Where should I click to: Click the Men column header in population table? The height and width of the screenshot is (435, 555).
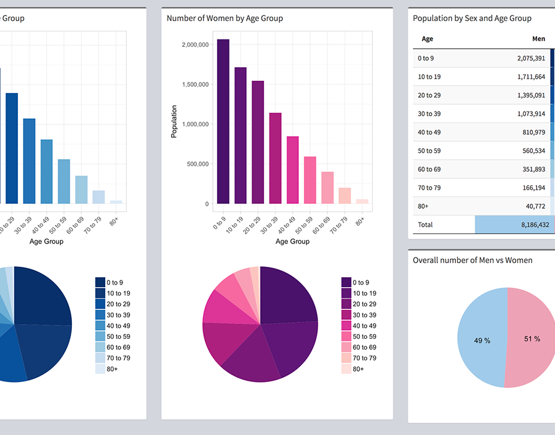[x=538, y=39]
